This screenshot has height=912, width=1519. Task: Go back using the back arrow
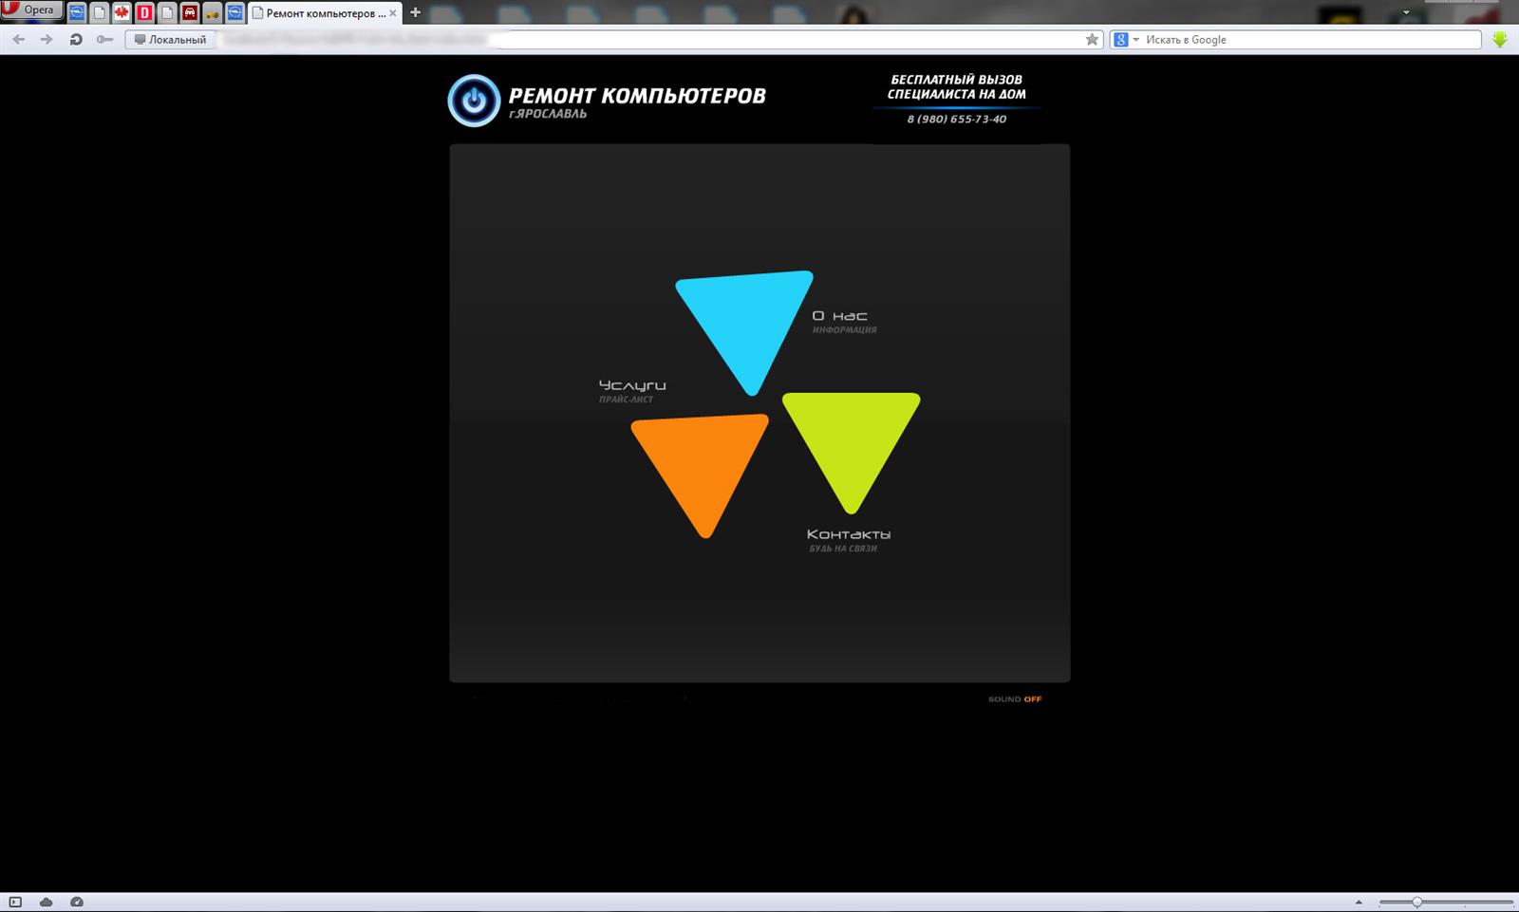[19, 40]
